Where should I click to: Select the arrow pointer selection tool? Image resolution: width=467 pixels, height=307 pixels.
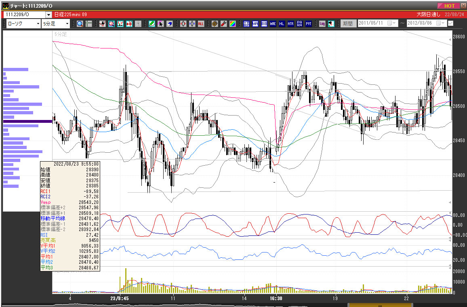pyautogui.click(x=160, y=24)
